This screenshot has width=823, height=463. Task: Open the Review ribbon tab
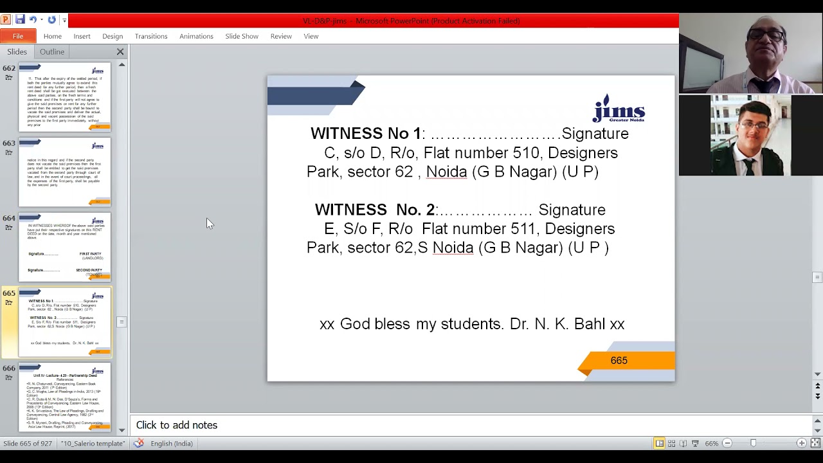(x=281, y=36)
